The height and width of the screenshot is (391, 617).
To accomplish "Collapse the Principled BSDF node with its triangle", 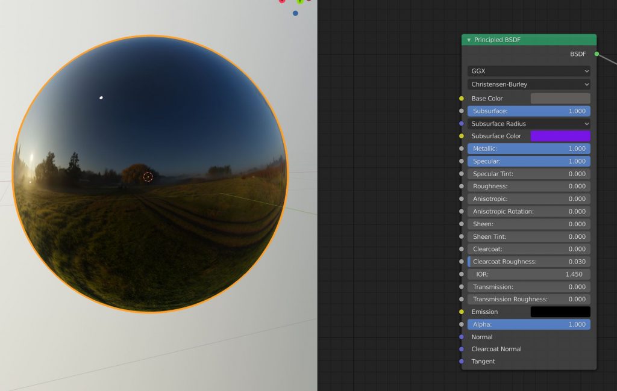I will (x=469, y=40).
